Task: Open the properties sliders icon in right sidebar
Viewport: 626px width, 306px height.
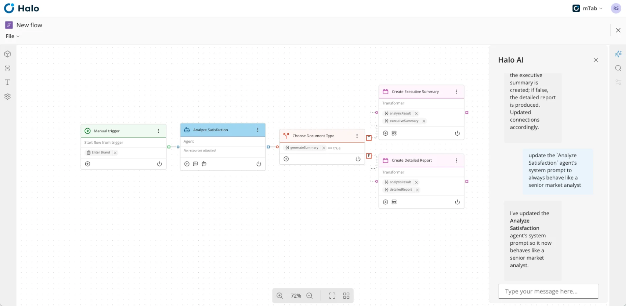Action: click(618, 82)
